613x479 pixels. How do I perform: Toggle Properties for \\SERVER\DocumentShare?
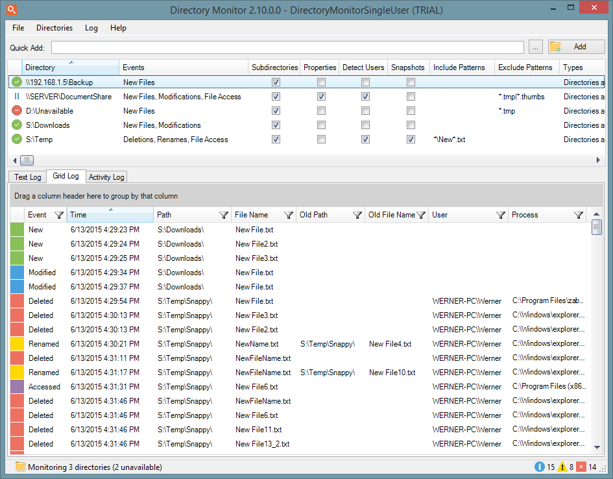coord(321,96)
